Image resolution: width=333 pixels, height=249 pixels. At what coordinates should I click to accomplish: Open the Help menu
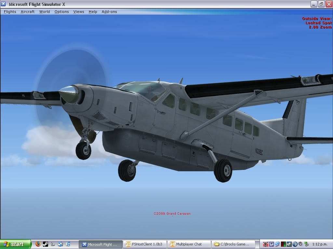pyautogui.click(x=93, y=12)
